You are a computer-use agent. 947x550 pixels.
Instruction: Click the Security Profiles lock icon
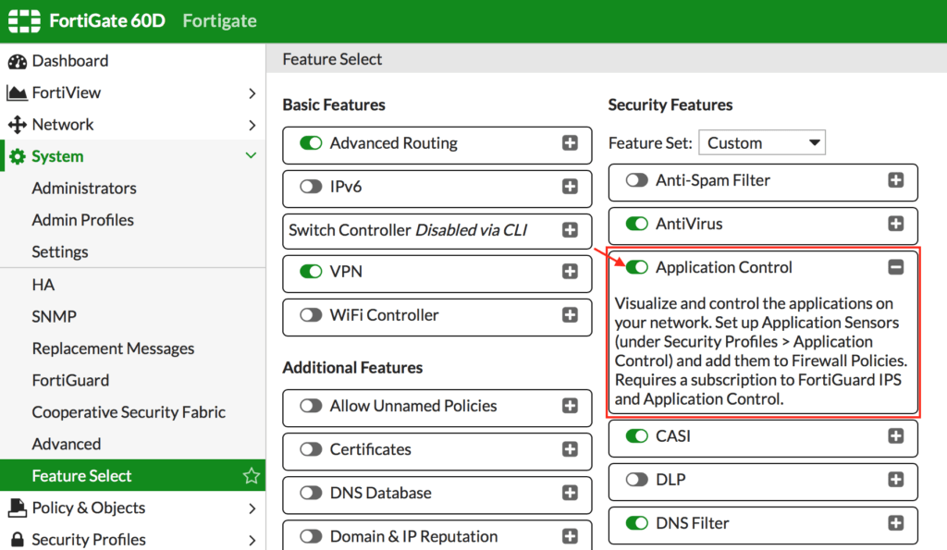point(17,540)
